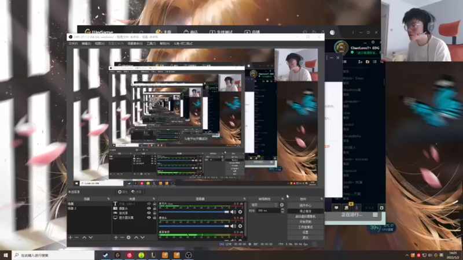Pop out the Scenes dock panel
The image size is (463, 260).
[109, 199]
